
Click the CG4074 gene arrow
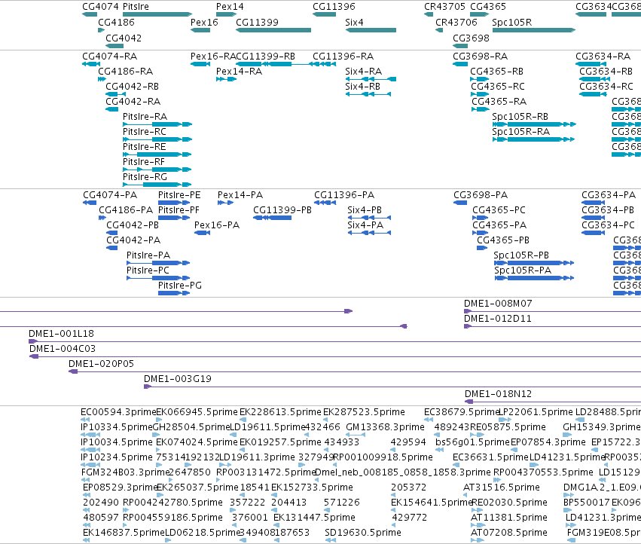pyautogui.click(x=90, y=14)
